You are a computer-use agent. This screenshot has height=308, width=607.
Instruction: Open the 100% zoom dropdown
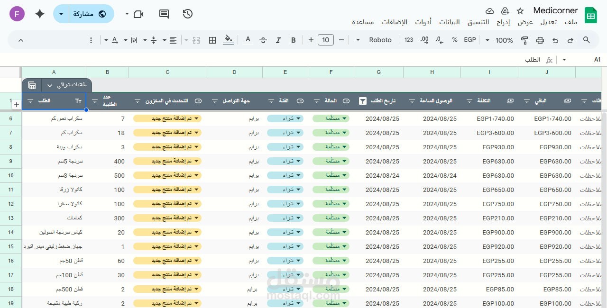[504, 40]
